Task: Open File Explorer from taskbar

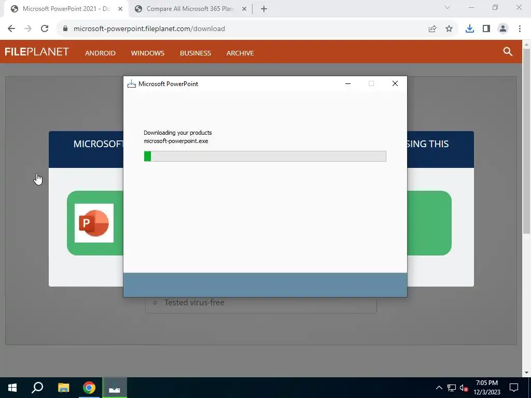Action: point(63,388)
